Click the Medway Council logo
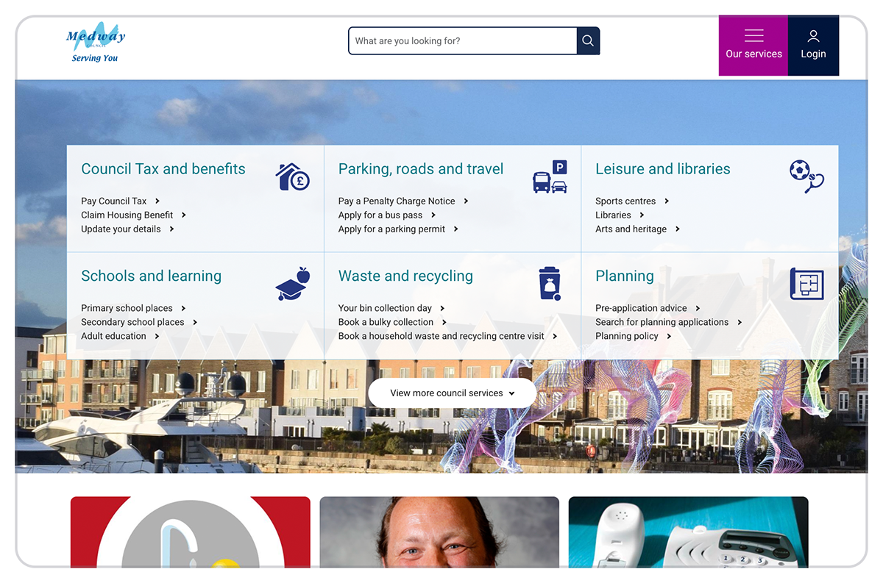Image resolution: width=883 pixels, height=583 pixels. click(x=96, y=40)
